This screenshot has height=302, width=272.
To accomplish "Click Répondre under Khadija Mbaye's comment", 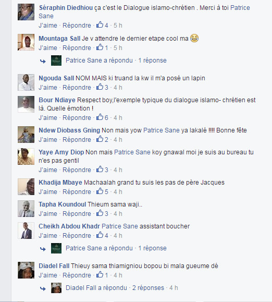I will pyautogui.click(x=77, y=192).
